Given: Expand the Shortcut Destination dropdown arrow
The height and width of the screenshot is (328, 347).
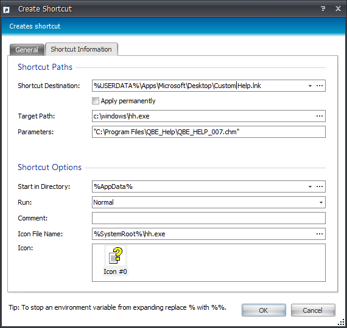Looking at the screenshot, I should (310, 86).
